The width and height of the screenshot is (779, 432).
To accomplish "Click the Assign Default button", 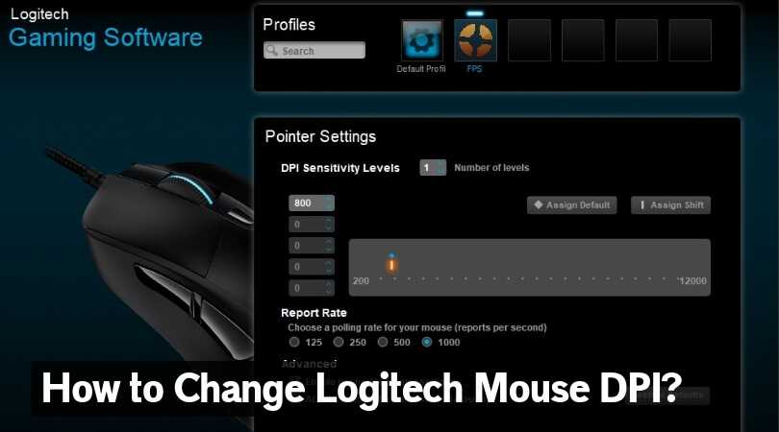I will (572, 204).
